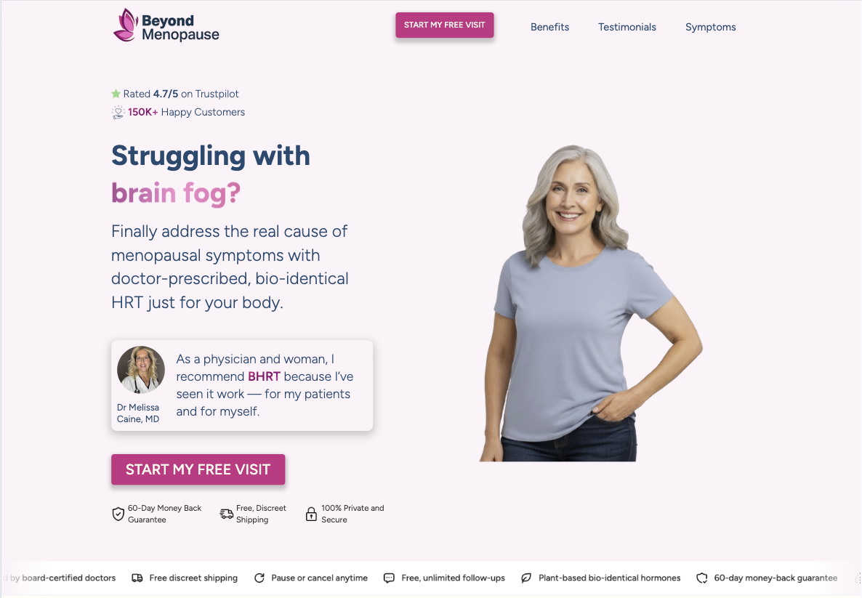
Task: Click the large Start My Free Visit button
Action: (x=198, y=469)
